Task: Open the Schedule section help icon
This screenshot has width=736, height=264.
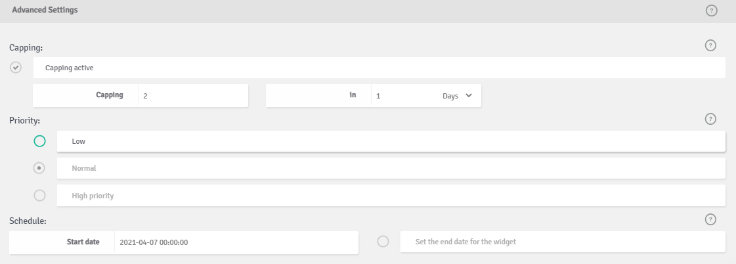Action: point(710,219)
